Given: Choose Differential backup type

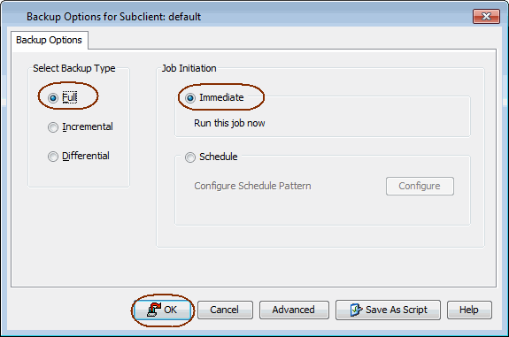Looking at the screenshot, I should [53, 157].
